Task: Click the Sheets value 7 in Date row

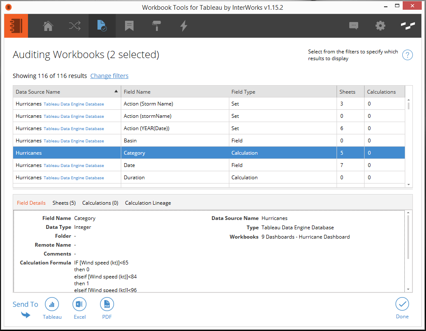Action: coord(342,165)
